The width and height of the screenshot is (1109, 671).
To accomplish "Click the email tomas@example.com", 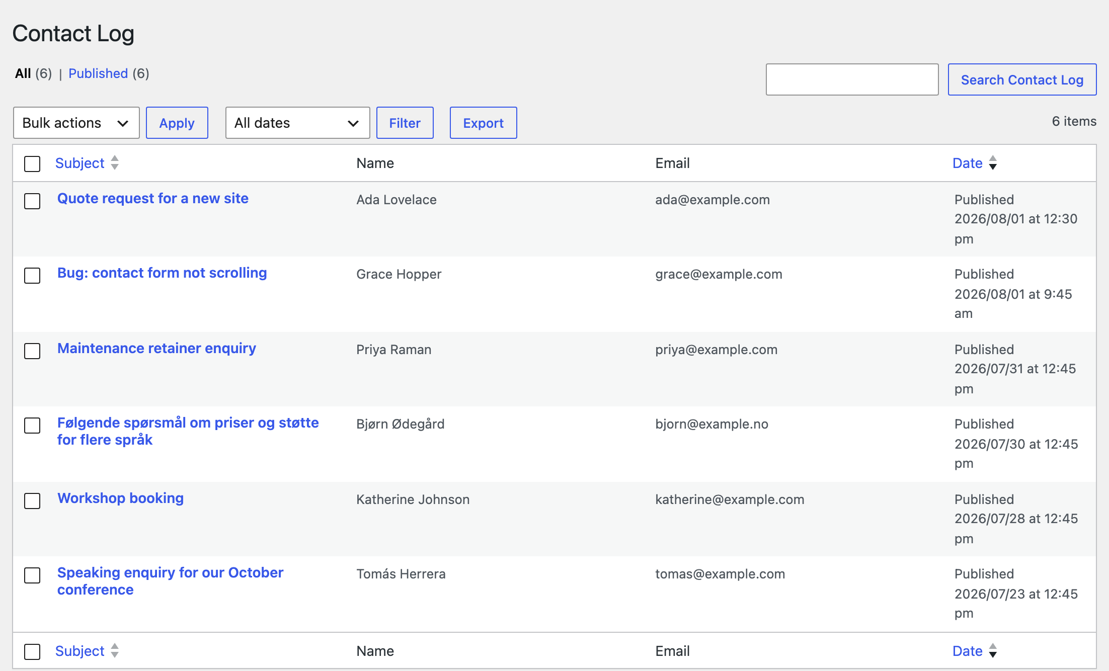I will coord(720,574).
